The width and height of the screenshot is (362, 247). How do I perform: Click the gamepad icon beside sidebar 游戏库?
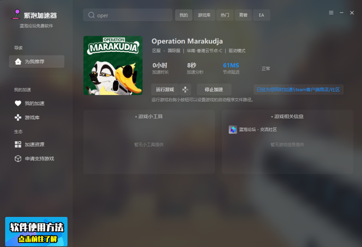coord(18,118)
